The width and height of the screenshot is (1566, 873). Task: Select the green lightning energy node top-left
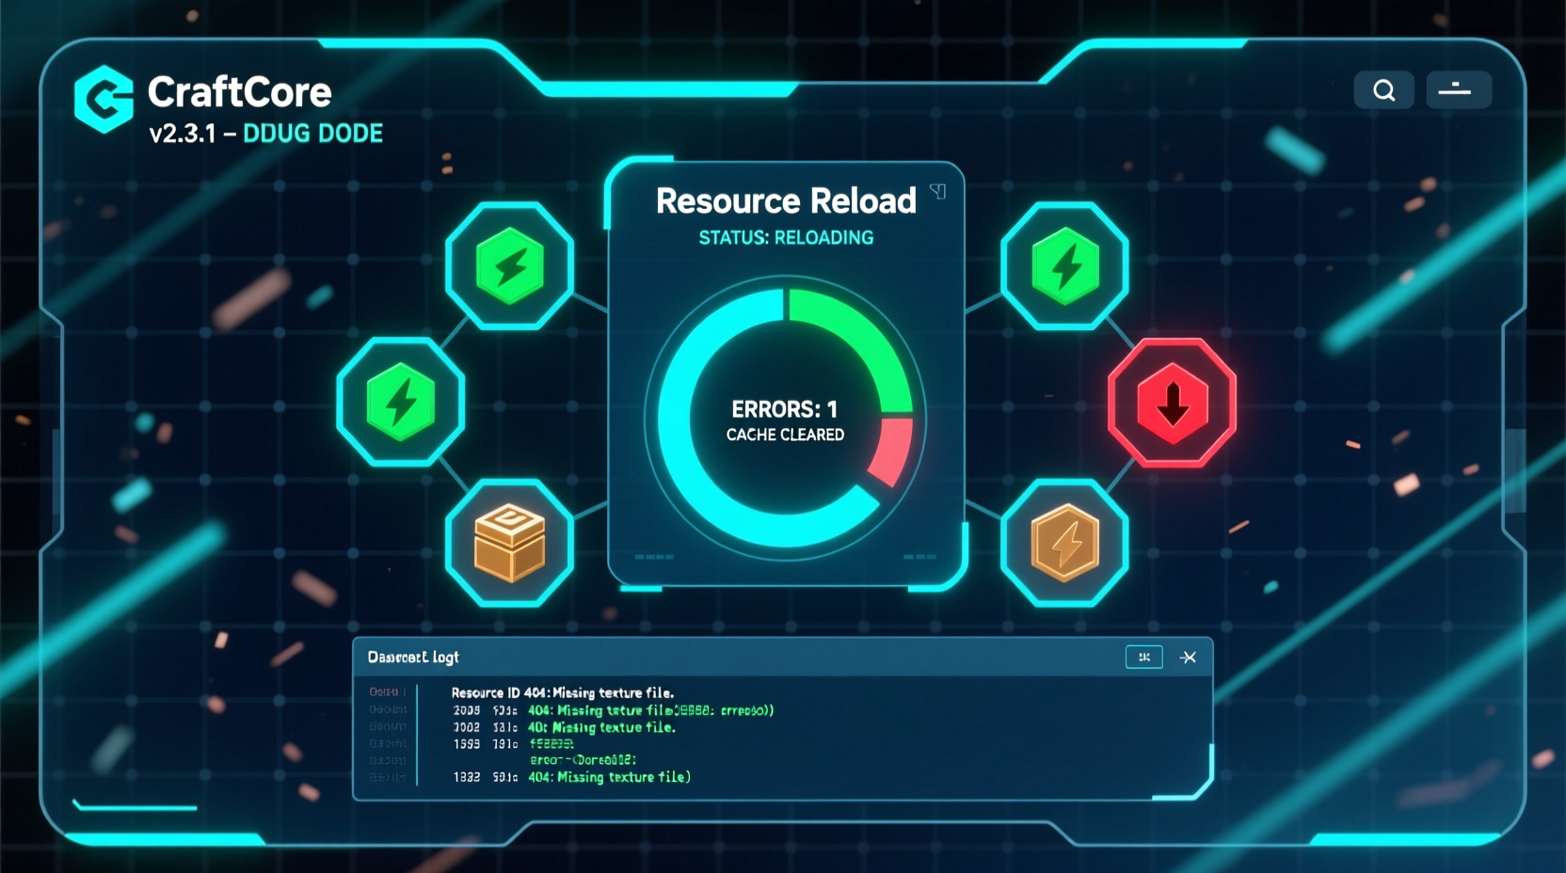coord(511,266)
